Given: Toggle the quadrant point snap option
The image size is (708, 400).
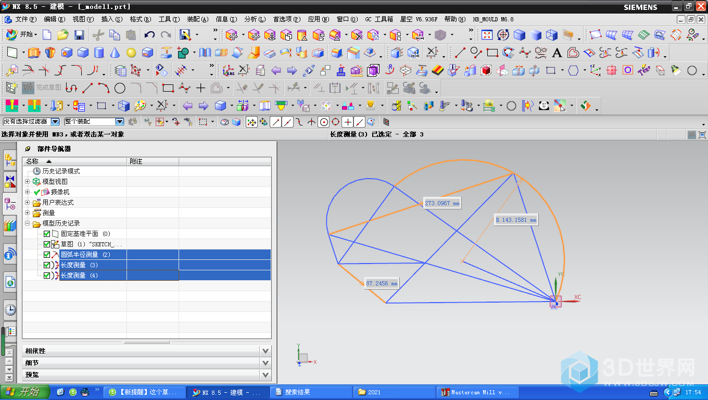Looking at the screenshot, I should coord(335,122).
